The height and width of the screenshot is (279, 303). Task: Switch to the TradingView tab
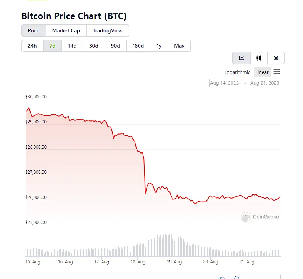coord(108,30)
